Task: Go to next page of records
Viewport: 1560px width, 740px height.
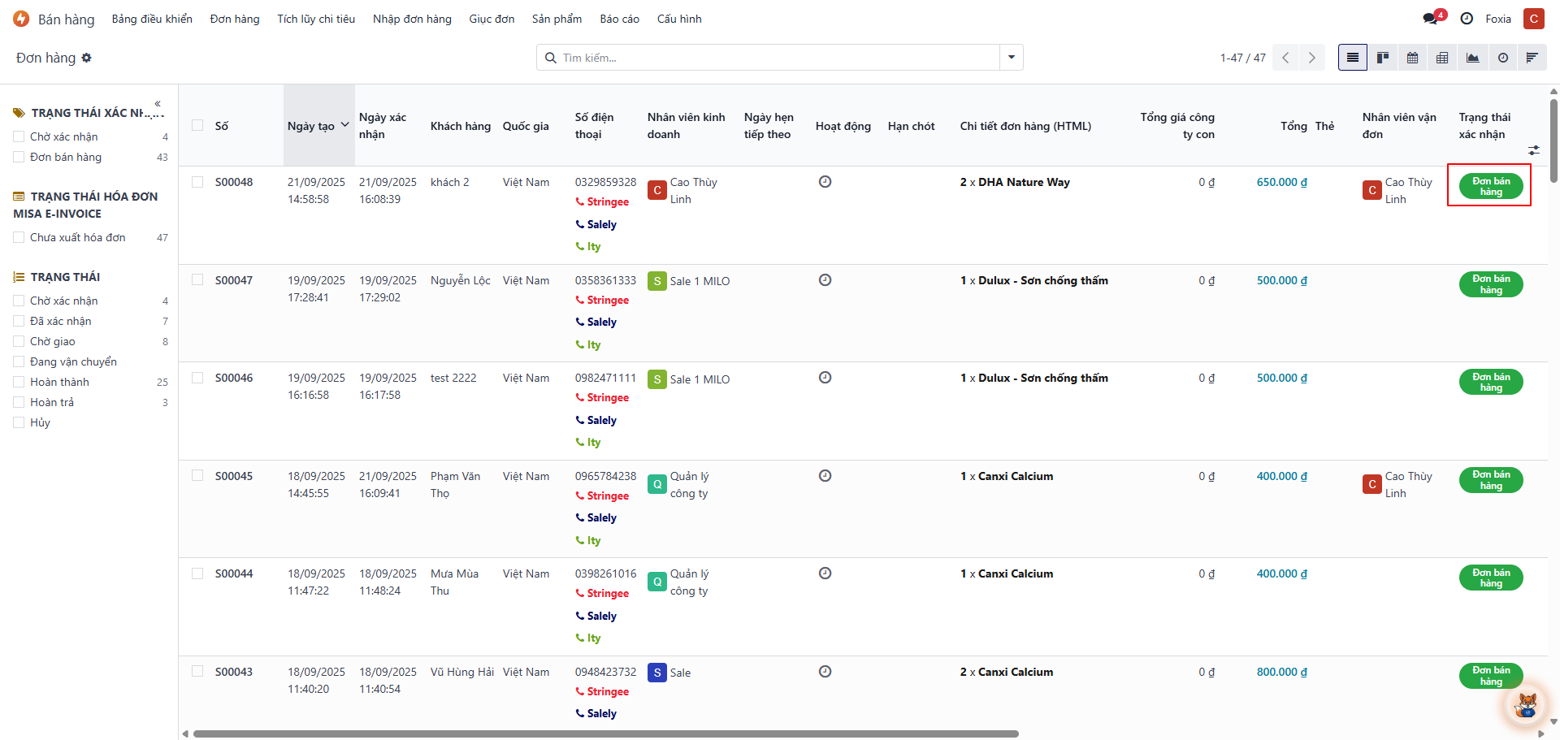Action: tap(1311, 58)
